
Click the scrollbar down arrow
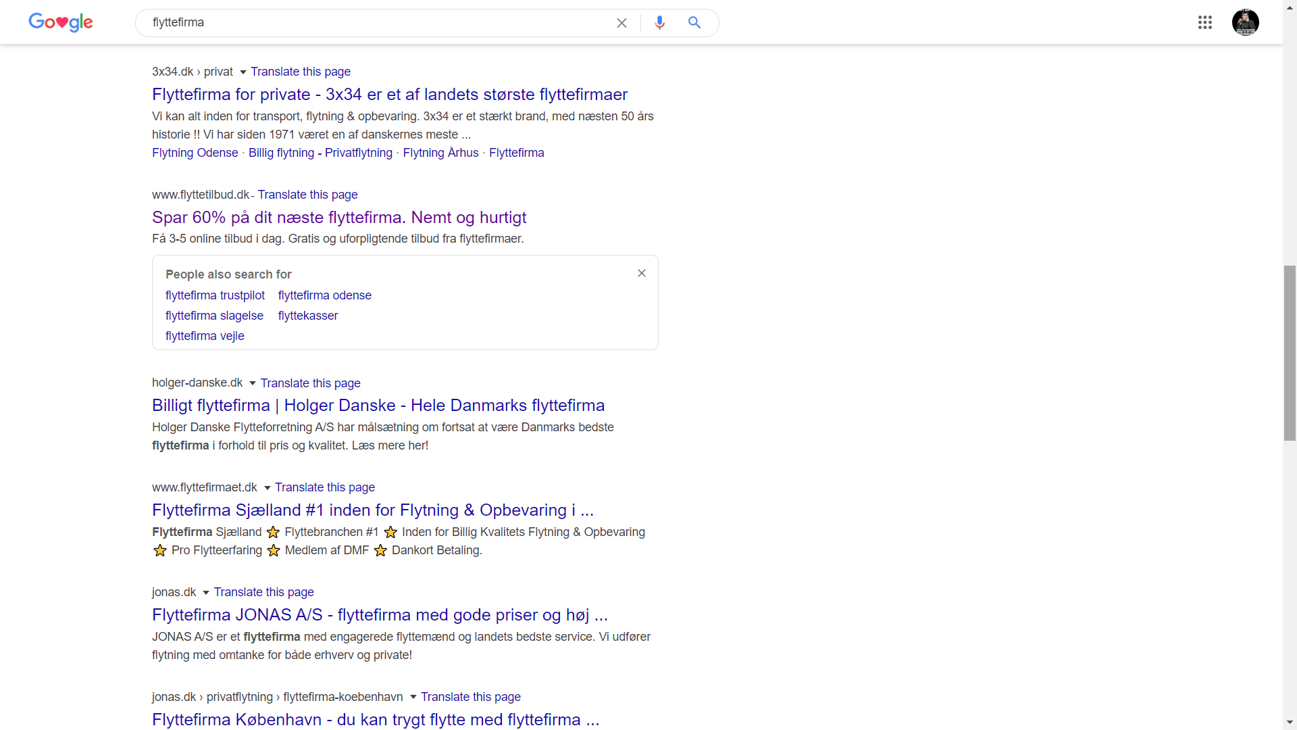click(x=1290, y=723)
